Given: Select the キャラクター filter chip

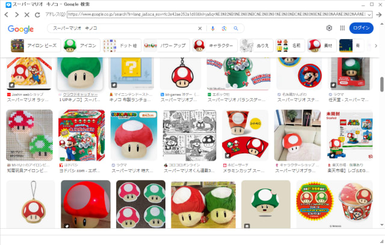Looking at the screenshot, I should point(215,46).
